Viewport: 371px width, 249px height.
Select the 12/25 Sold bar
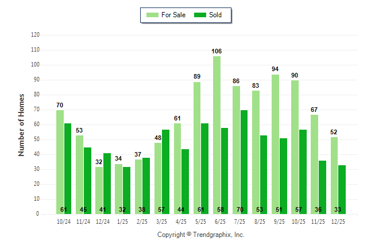[x=342, y=189]
